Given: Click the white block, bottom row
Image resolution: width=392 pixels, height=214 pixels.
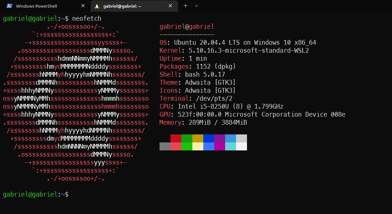Looking at the screenshot, I should tap(242, 146).
